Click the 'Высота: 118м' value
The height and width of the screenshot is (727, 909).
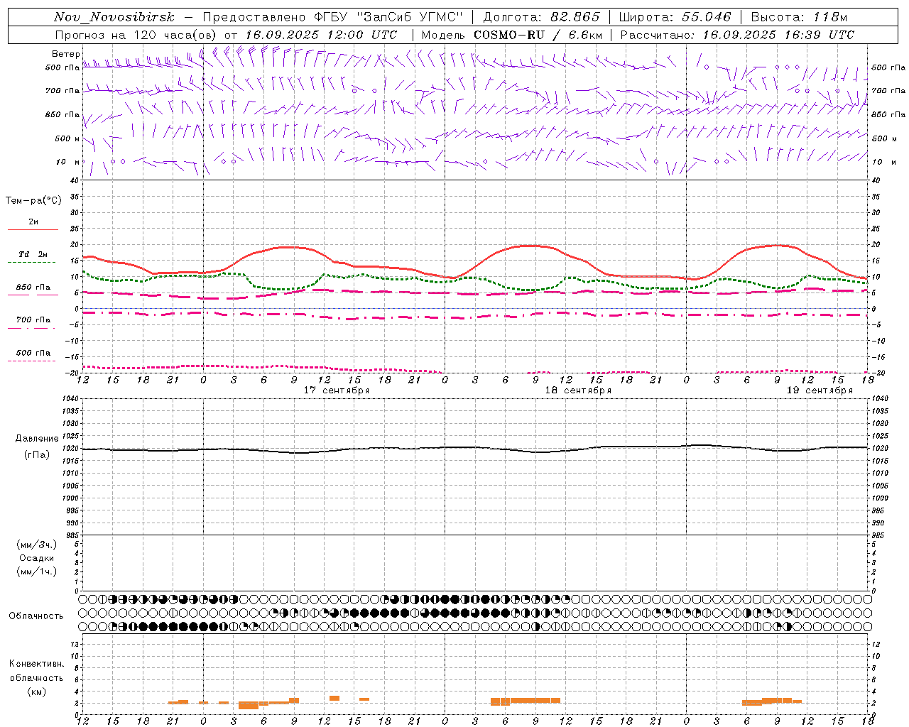(x=799, y=17)
